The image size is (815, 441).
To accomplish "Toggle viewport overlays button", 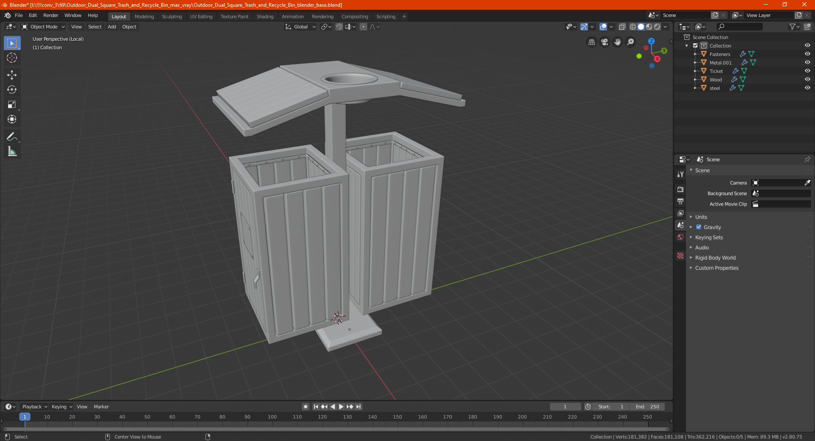I will [603, 27].
